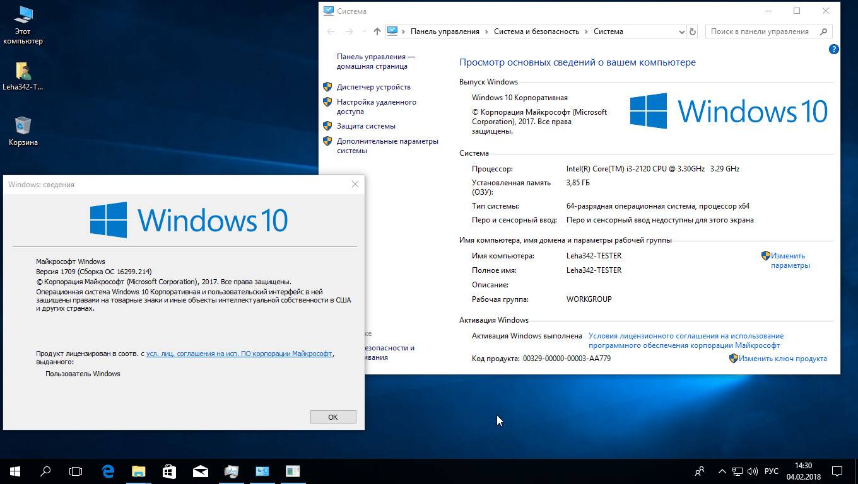Switch the РУС input language indicator

(x=771, y=471)
